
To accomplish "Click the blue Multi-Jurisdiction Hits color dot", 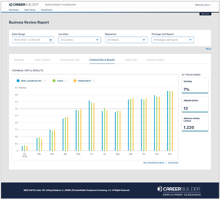I will (x=18, y=81).
